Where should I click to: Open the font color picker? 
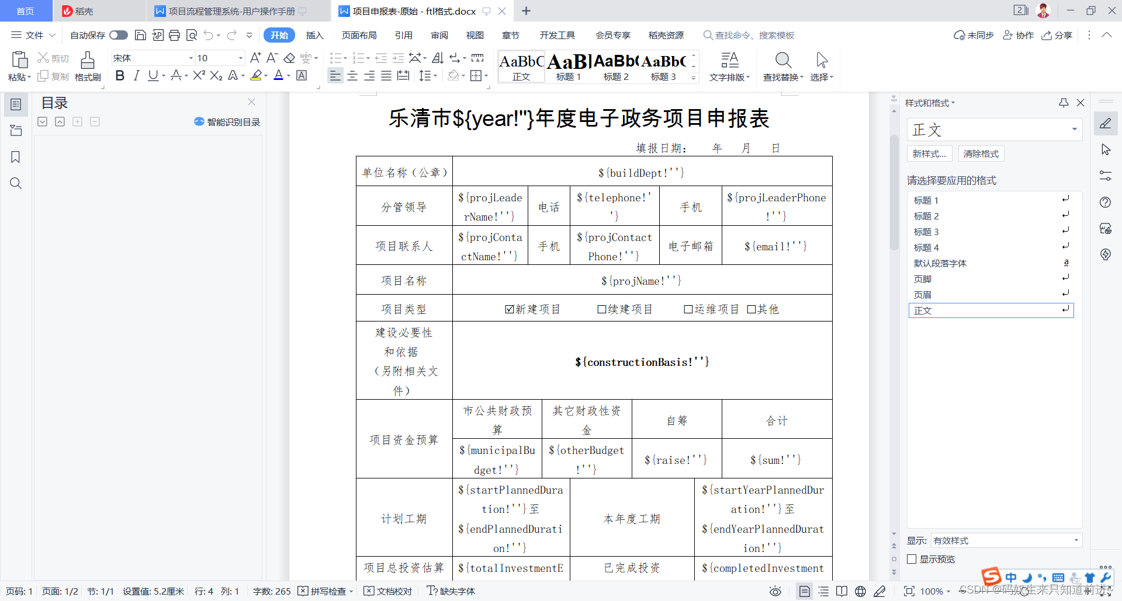click(288, 75)
